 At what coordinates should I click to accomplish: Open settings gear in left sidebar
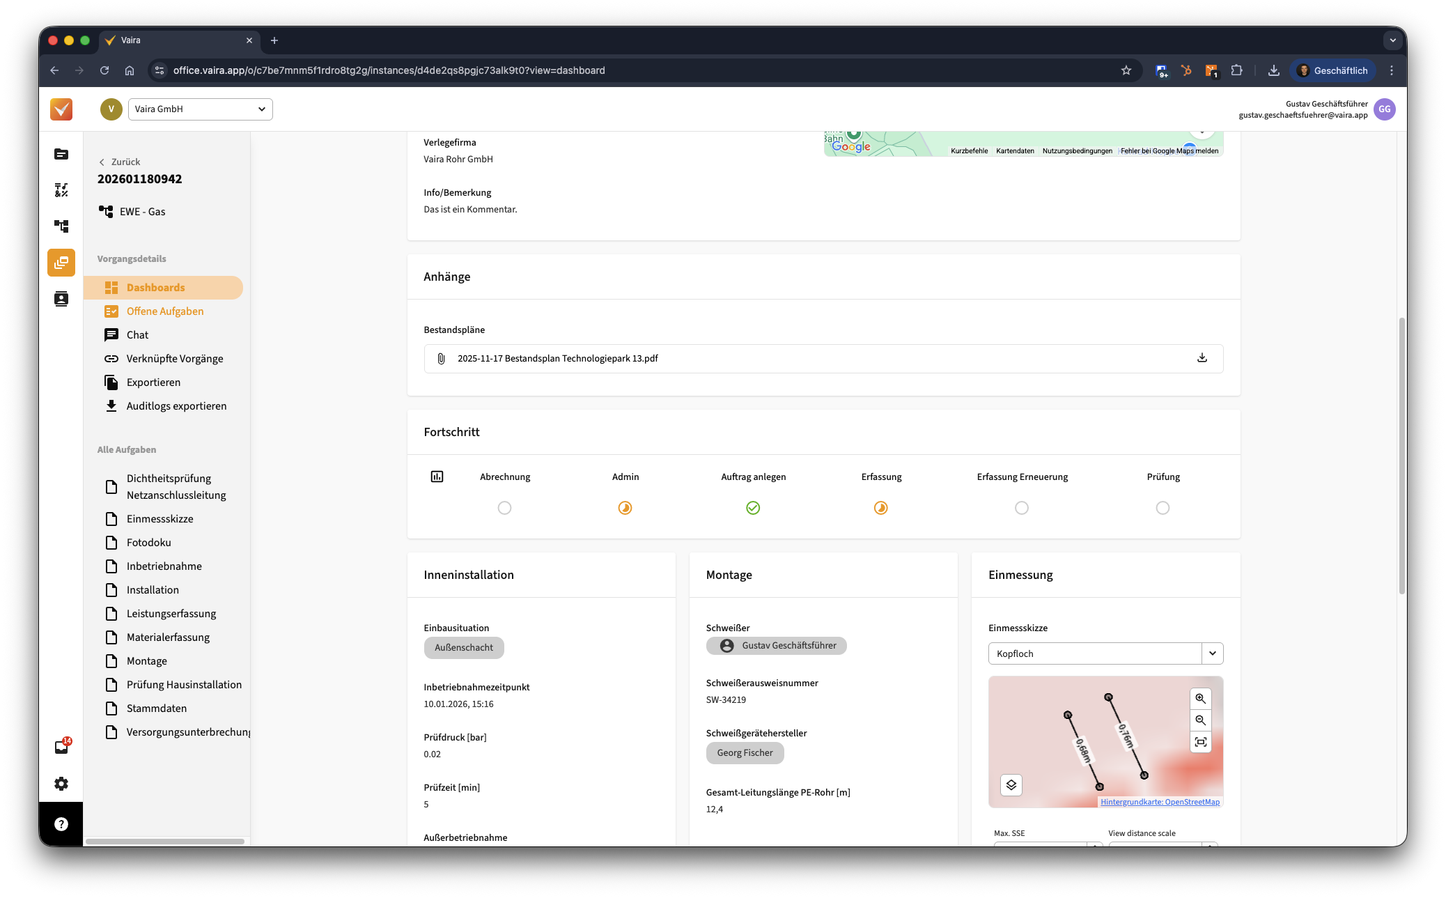[x=61, y=784]
